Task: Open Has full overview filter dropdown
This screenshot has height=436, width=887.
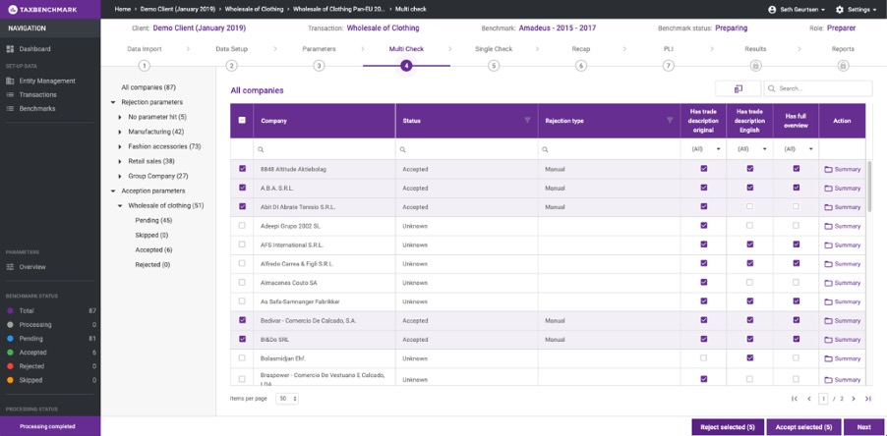Action: (x=796, y=149)
